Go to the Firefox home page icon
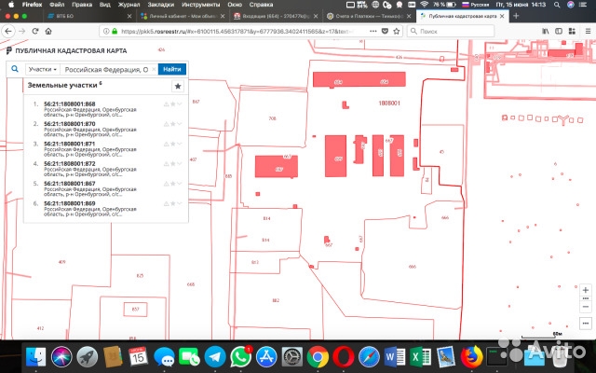Screen dimensions: 596x373 click(47, 29)
